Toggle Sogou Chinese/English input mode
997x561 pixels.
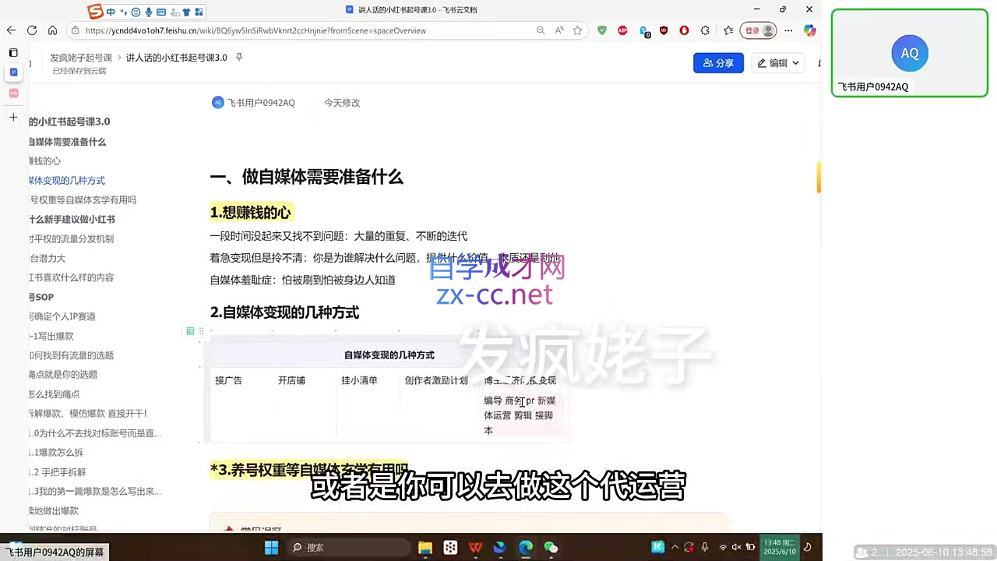(x=111, y=12)
